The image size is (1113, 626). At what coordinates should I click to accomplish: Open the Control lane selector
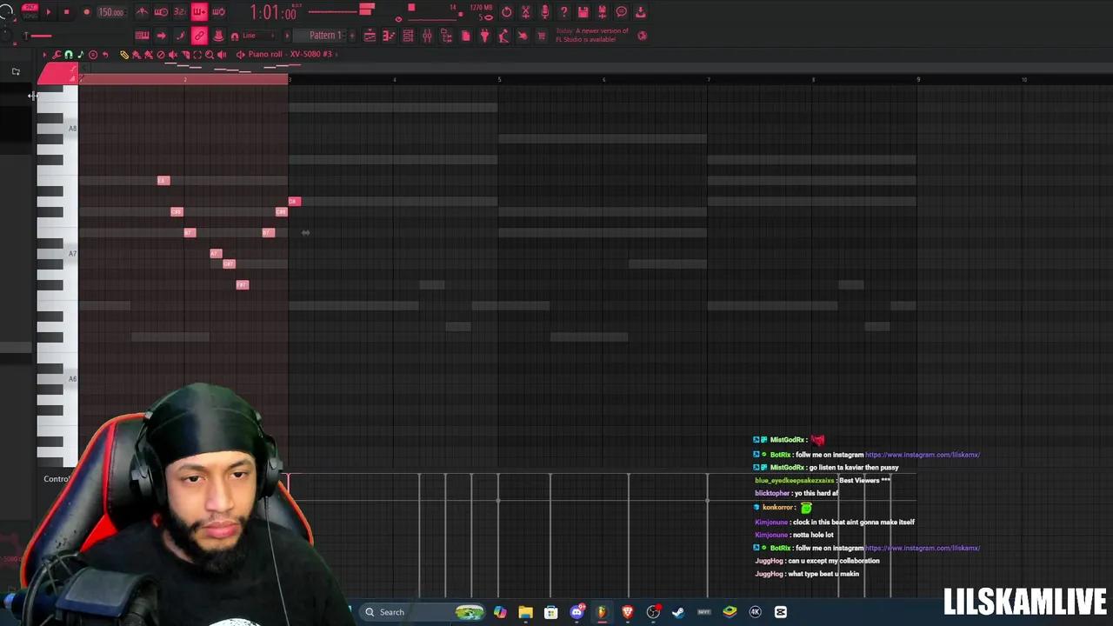[57, 479]
